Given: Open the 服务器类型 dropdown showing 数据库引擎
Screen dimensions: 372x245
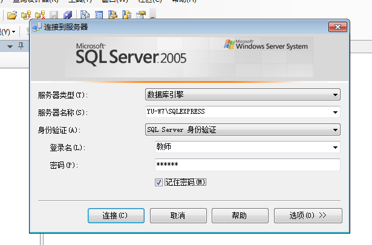Looking at the screenshot, I should click(243, 94).
